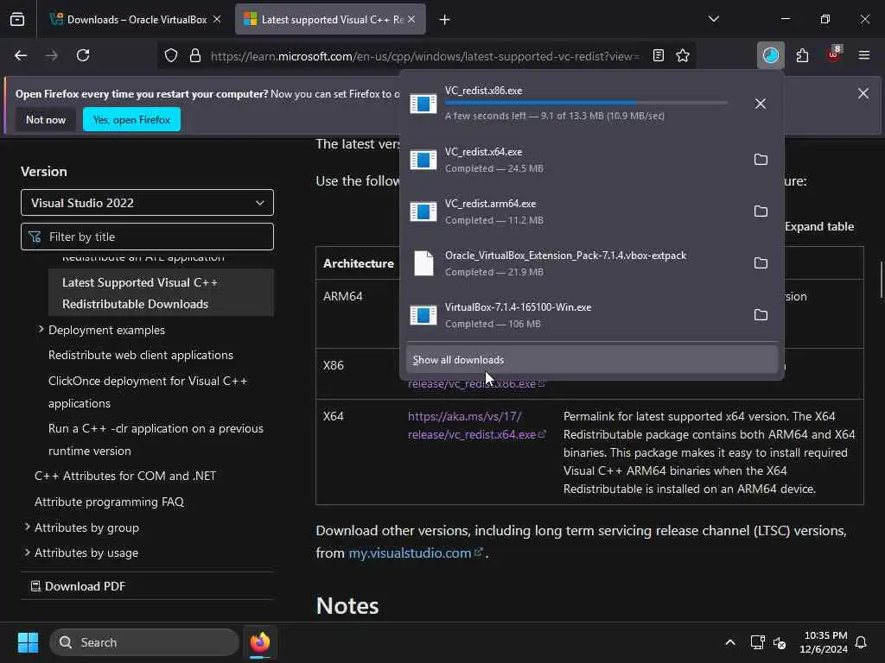Open the network status tray icon
Screen dimensions: 885x663
(x=757, y=642)
